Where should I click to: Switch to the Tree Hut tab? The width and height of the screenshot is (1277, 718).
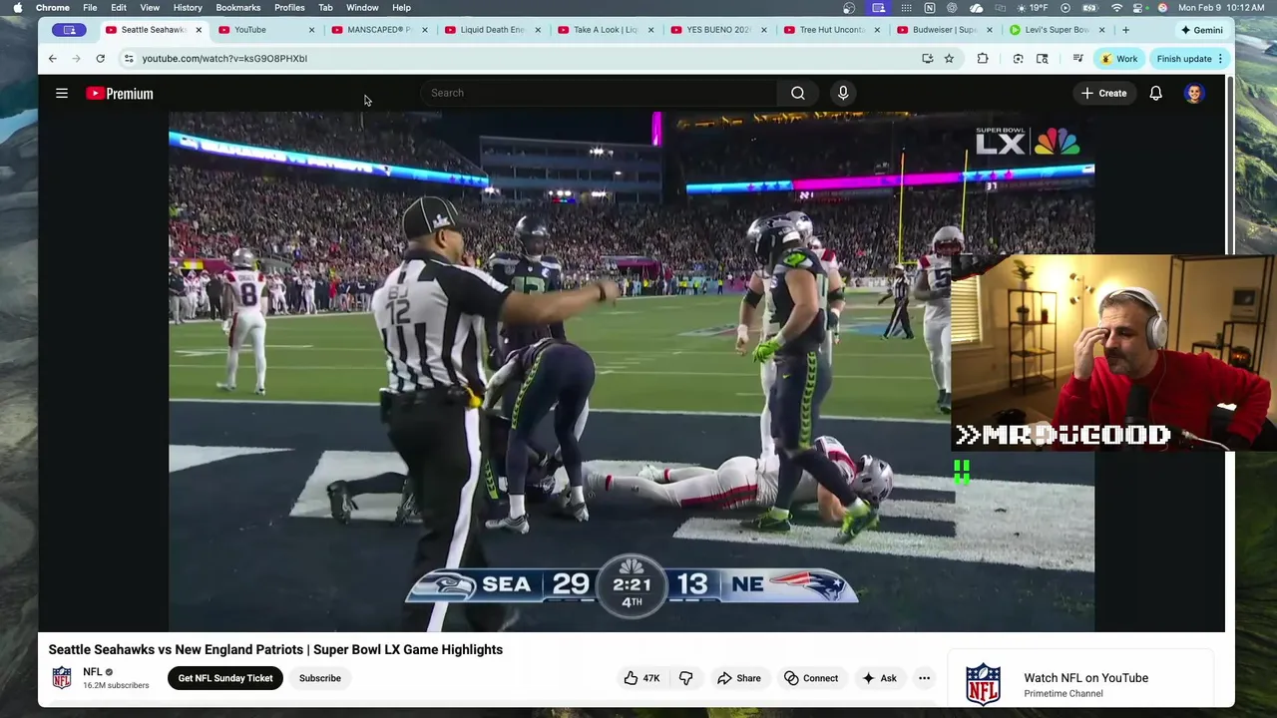(x=830, y=30)
